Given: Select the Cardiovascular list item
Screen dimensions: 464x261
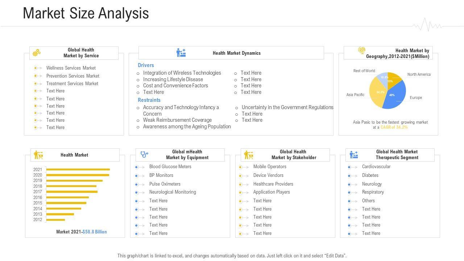Looking at the screenshot, I should coord(376,167).
